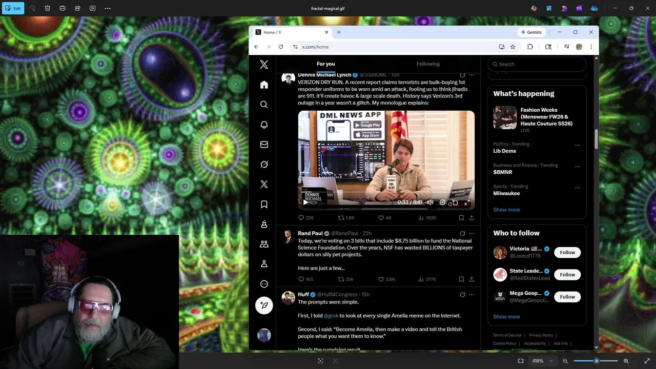Go back in Chrome browser
Screen dimensions: 656x369
pyautogui.click(x=256, y=47)
